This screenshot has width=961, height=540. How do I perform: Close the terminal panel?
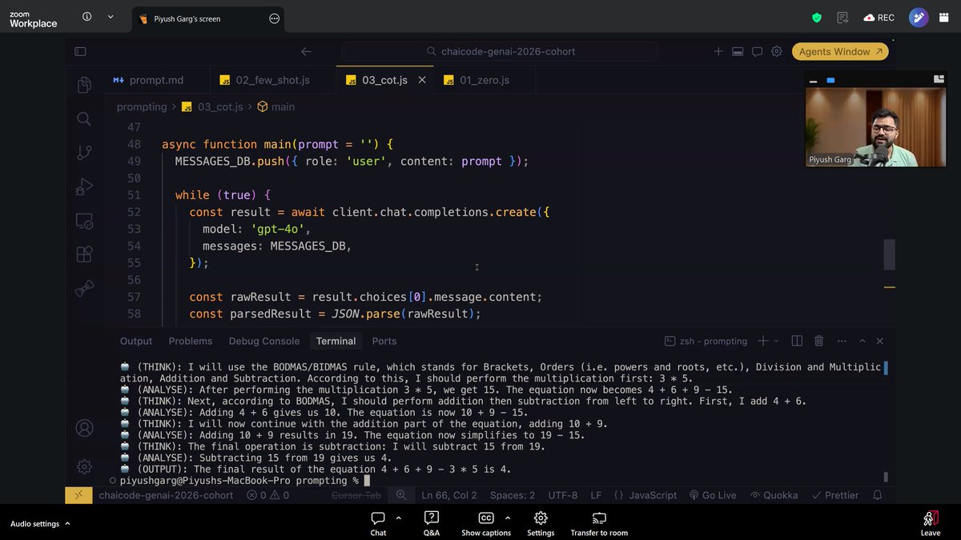pos(880,341)
